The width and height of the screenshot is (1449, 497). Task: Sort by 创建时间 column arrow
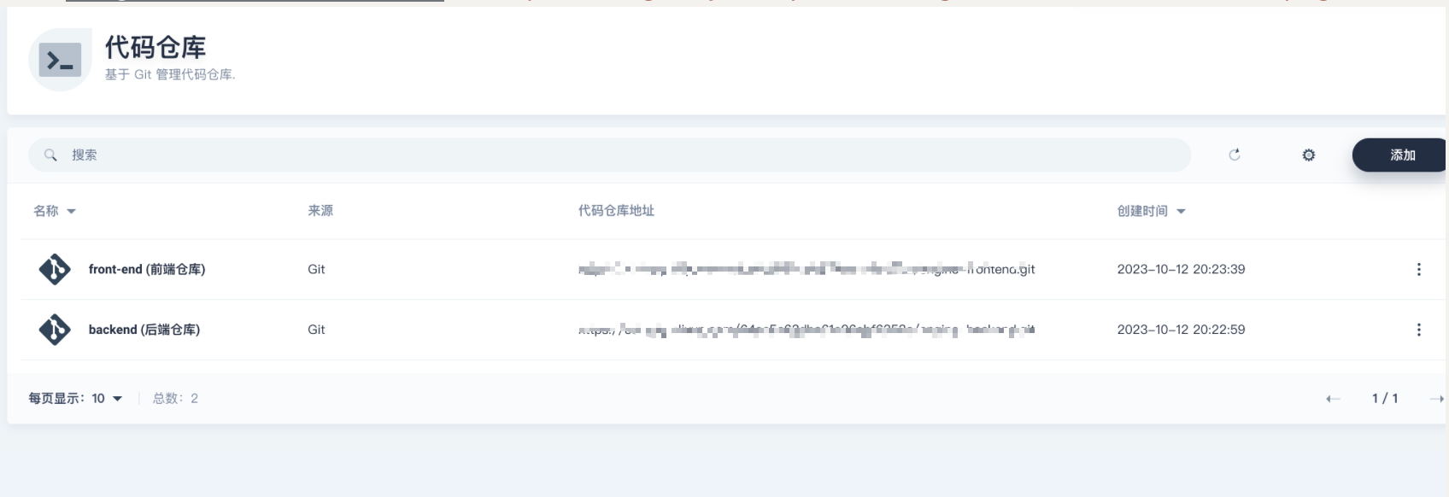pyautogui.click(x=1181, y=211)
